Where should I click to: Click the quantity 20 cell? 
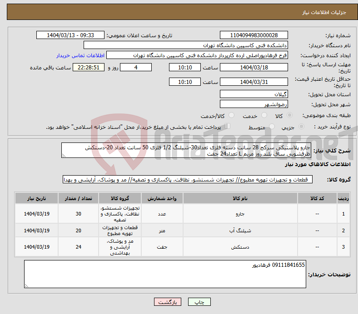(x=78, y=231)
